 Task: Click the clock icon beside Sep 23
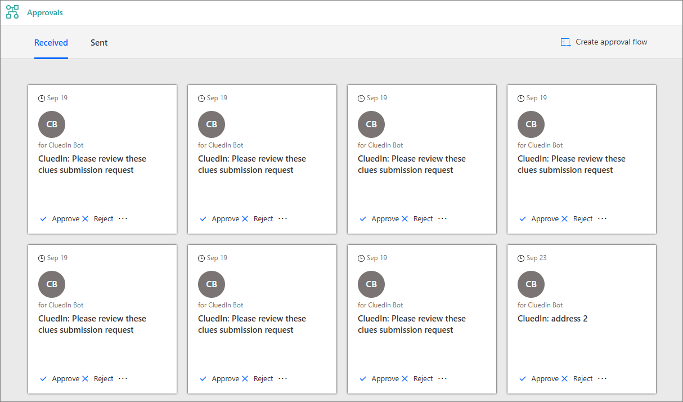click(x=521, y=258)
